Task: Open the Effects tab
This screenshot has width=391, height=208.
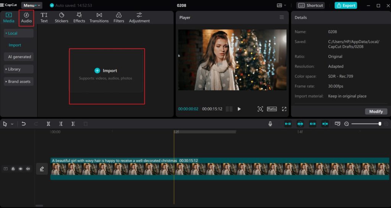Action: [x=79, y=18]
